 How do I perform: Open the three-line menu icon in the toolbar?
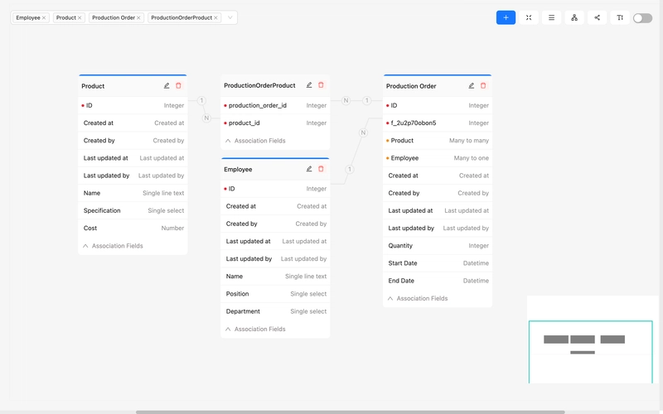click(551, 17)
